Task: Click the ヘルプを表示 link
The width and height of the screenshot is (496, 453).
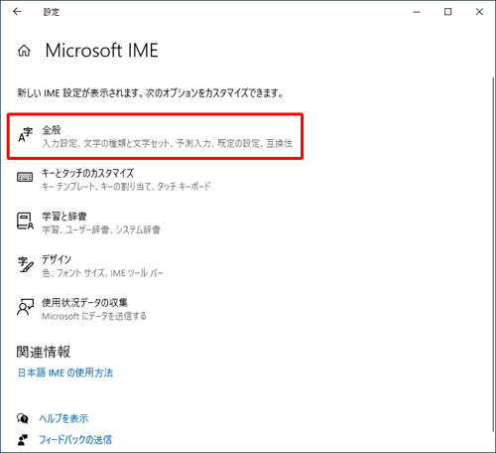Action: (x=63, y=418)
